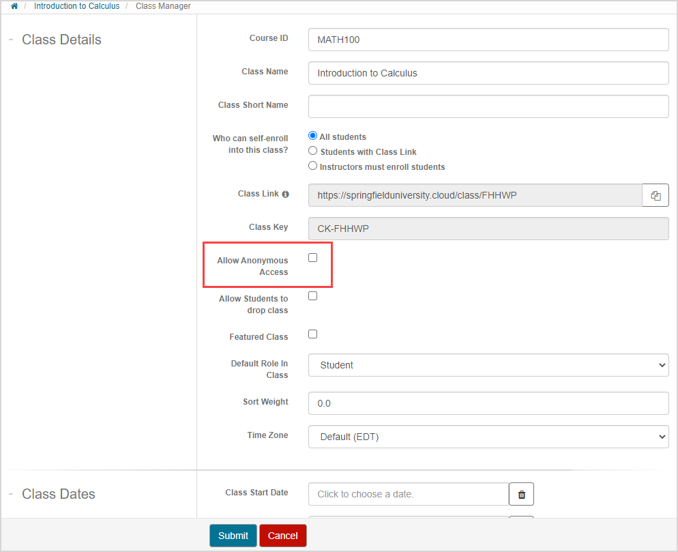Choose Instructors must enroll students

pyautogui.click(x=312, y=164)
